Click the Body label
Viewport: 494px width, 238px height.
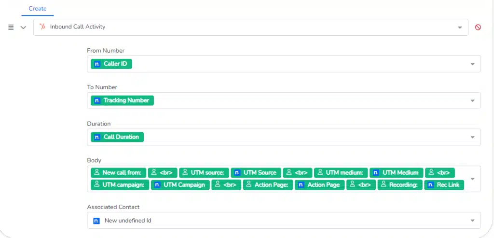tap(94, 160)
